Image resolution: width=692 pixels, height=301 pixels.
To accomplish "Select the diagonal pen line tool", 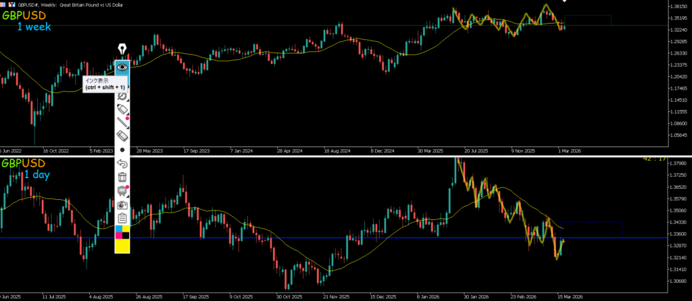I will click(122, 123).
